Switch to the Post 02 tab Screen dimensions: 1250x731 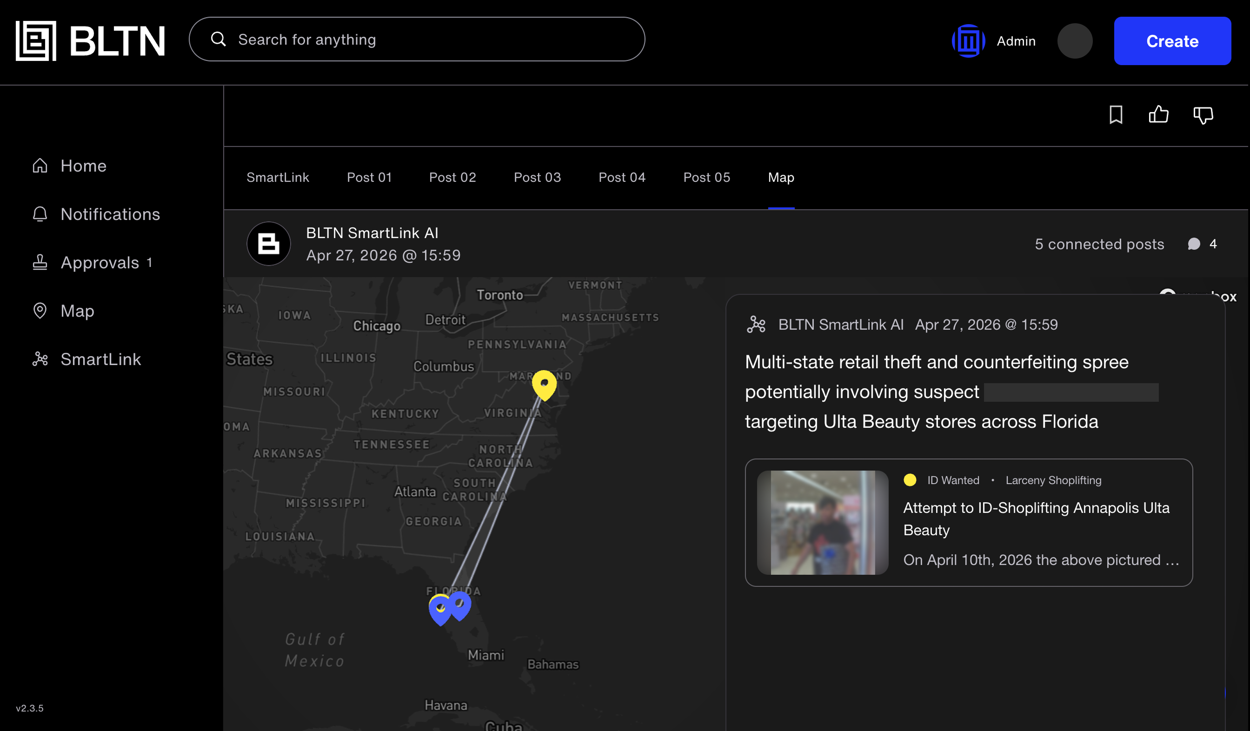click(x=452, y=178)
